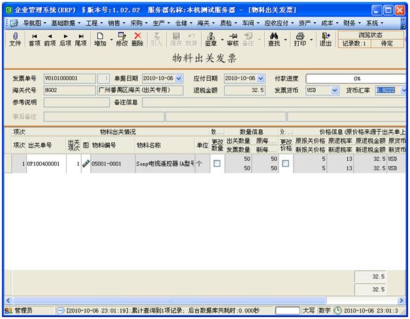Viewport: 410px width, 319px height.
Task: Click the 增加 (add) toolbar icon
Action: [x=100, y=39]
